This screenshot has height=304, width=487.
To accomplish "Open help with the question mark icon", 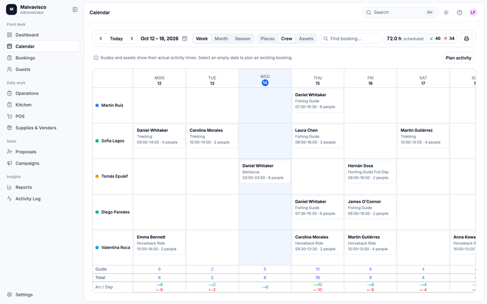I will [x=460, y=13].
